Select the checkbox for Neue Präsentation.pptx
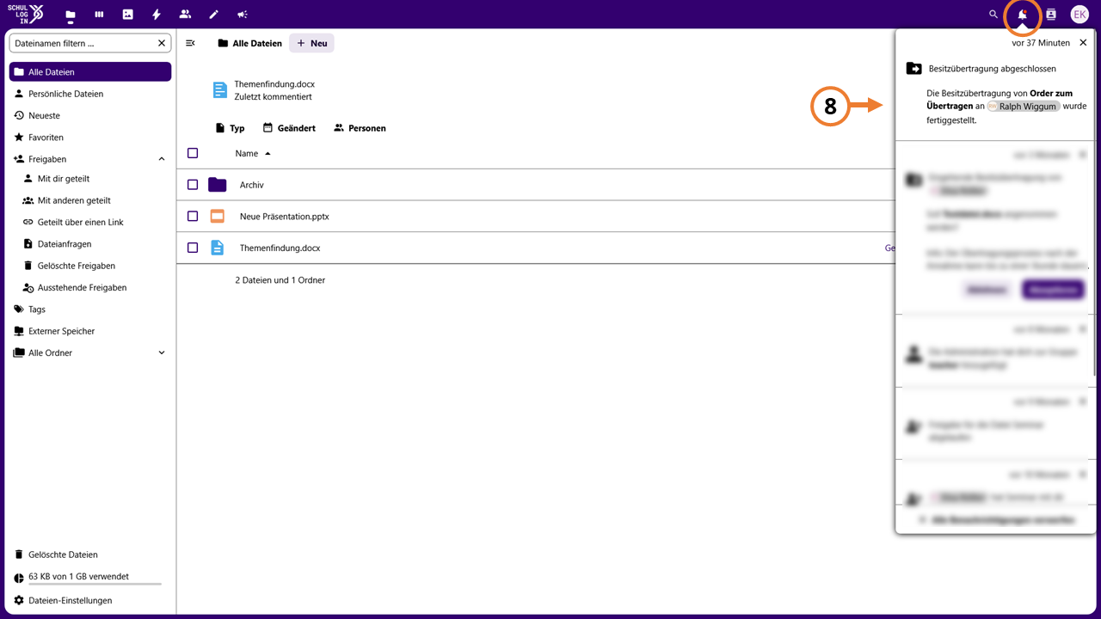Viewport: 1101px width, 619px height. [193, 217]
